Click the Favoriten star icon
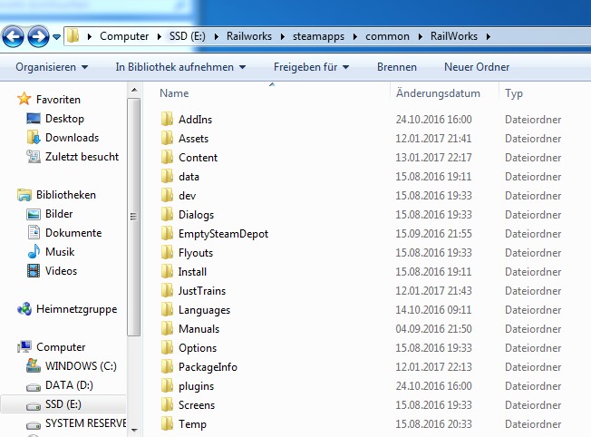This screenshot has height=437, width=591. (24, 99)
